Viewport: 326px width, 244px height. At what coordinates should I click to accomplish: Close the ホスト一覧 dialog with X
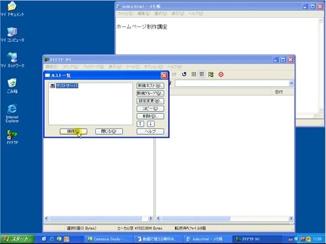164,75
